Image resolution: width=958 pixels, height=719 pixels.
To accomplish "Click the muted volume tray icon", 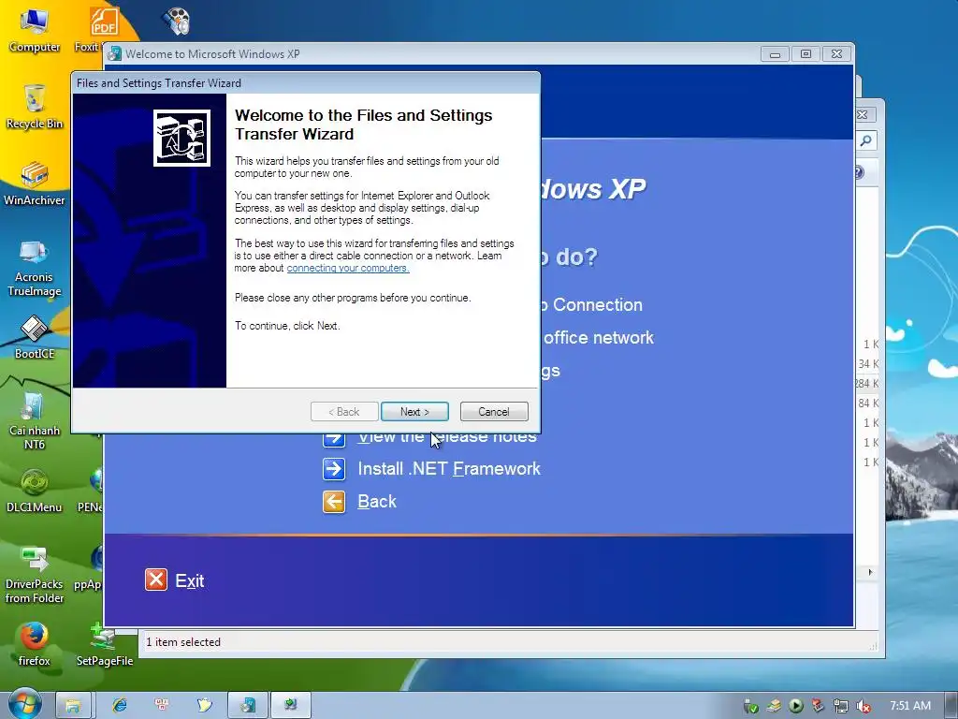I will 864,706.
